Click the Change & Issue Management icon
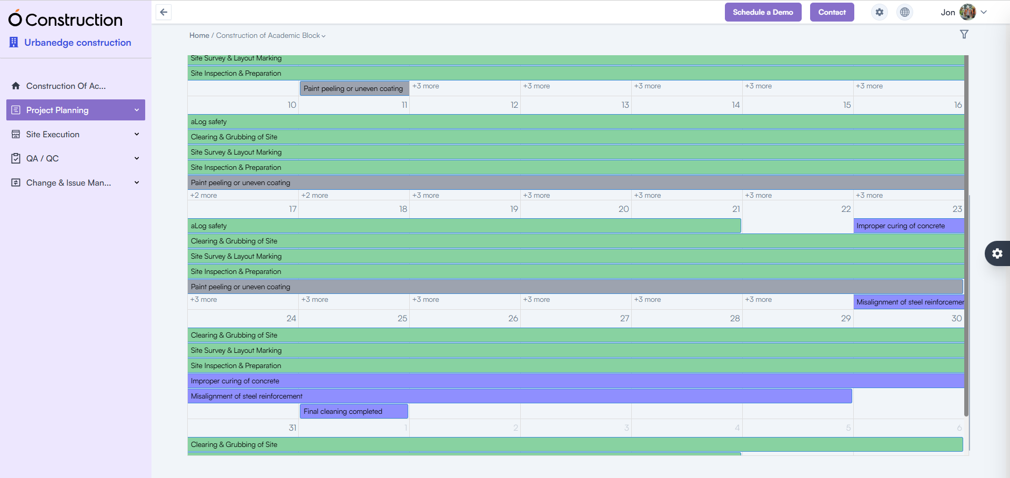Viewport: 1010px width, 478px height. [15, 182]
